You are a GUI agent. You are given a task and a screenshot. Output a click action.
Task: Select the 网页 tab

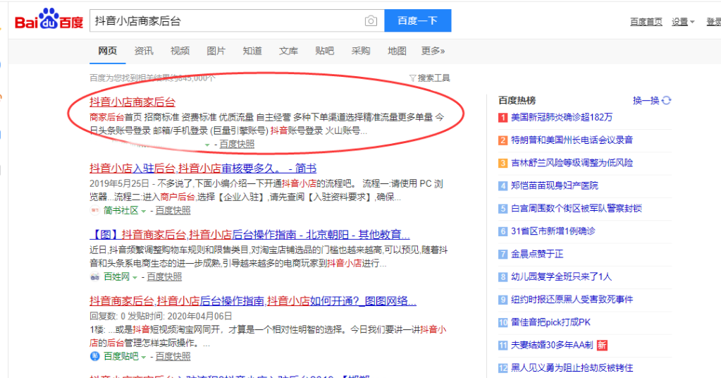108,51
